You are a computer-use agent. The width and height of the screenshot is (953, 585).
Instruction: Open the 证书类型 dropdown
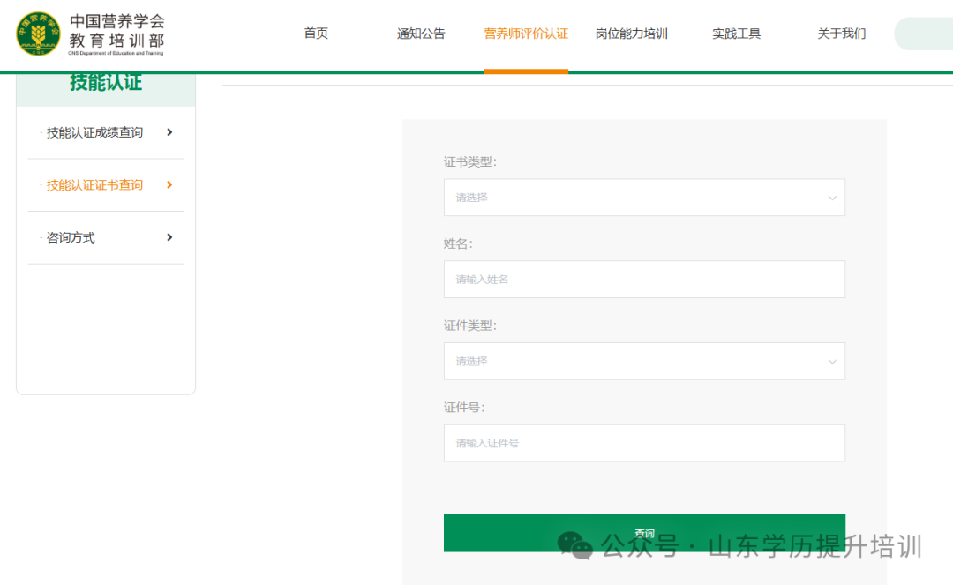click(x=643, y=197)
